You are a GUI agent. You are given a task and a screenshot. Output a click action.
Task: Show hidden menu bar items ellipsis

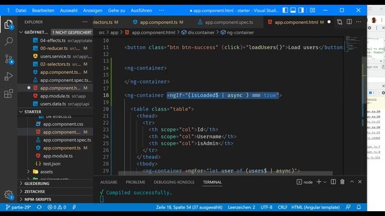tap(161, 11)
